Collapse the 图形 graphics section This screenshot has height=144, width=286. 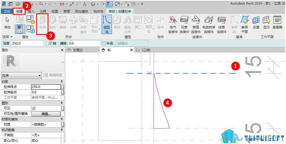[x=62, y=103]
